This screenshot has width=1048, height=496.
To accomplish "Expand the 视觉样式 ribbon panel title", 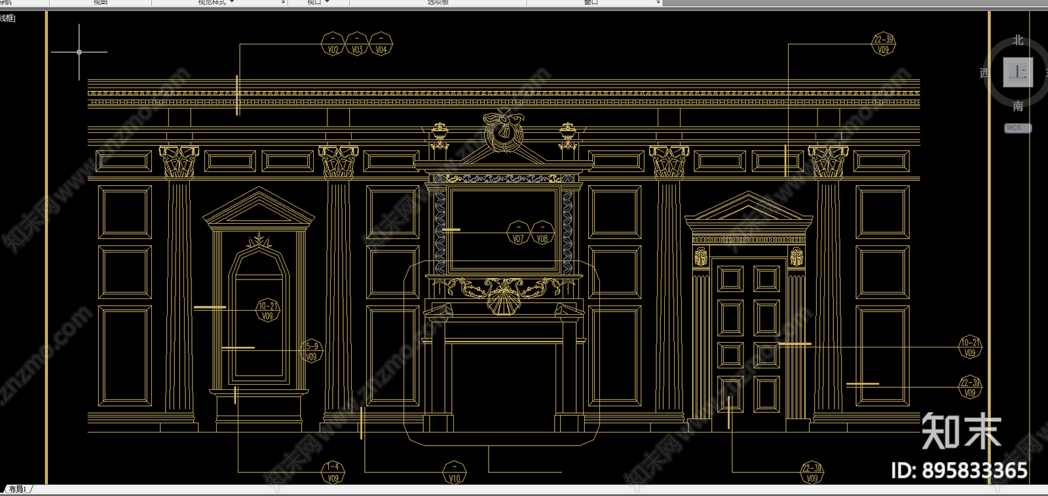I will (216, 3).
